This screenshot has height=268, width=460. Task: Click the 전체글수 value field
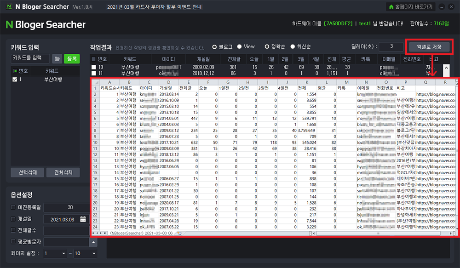coord(67,230)
